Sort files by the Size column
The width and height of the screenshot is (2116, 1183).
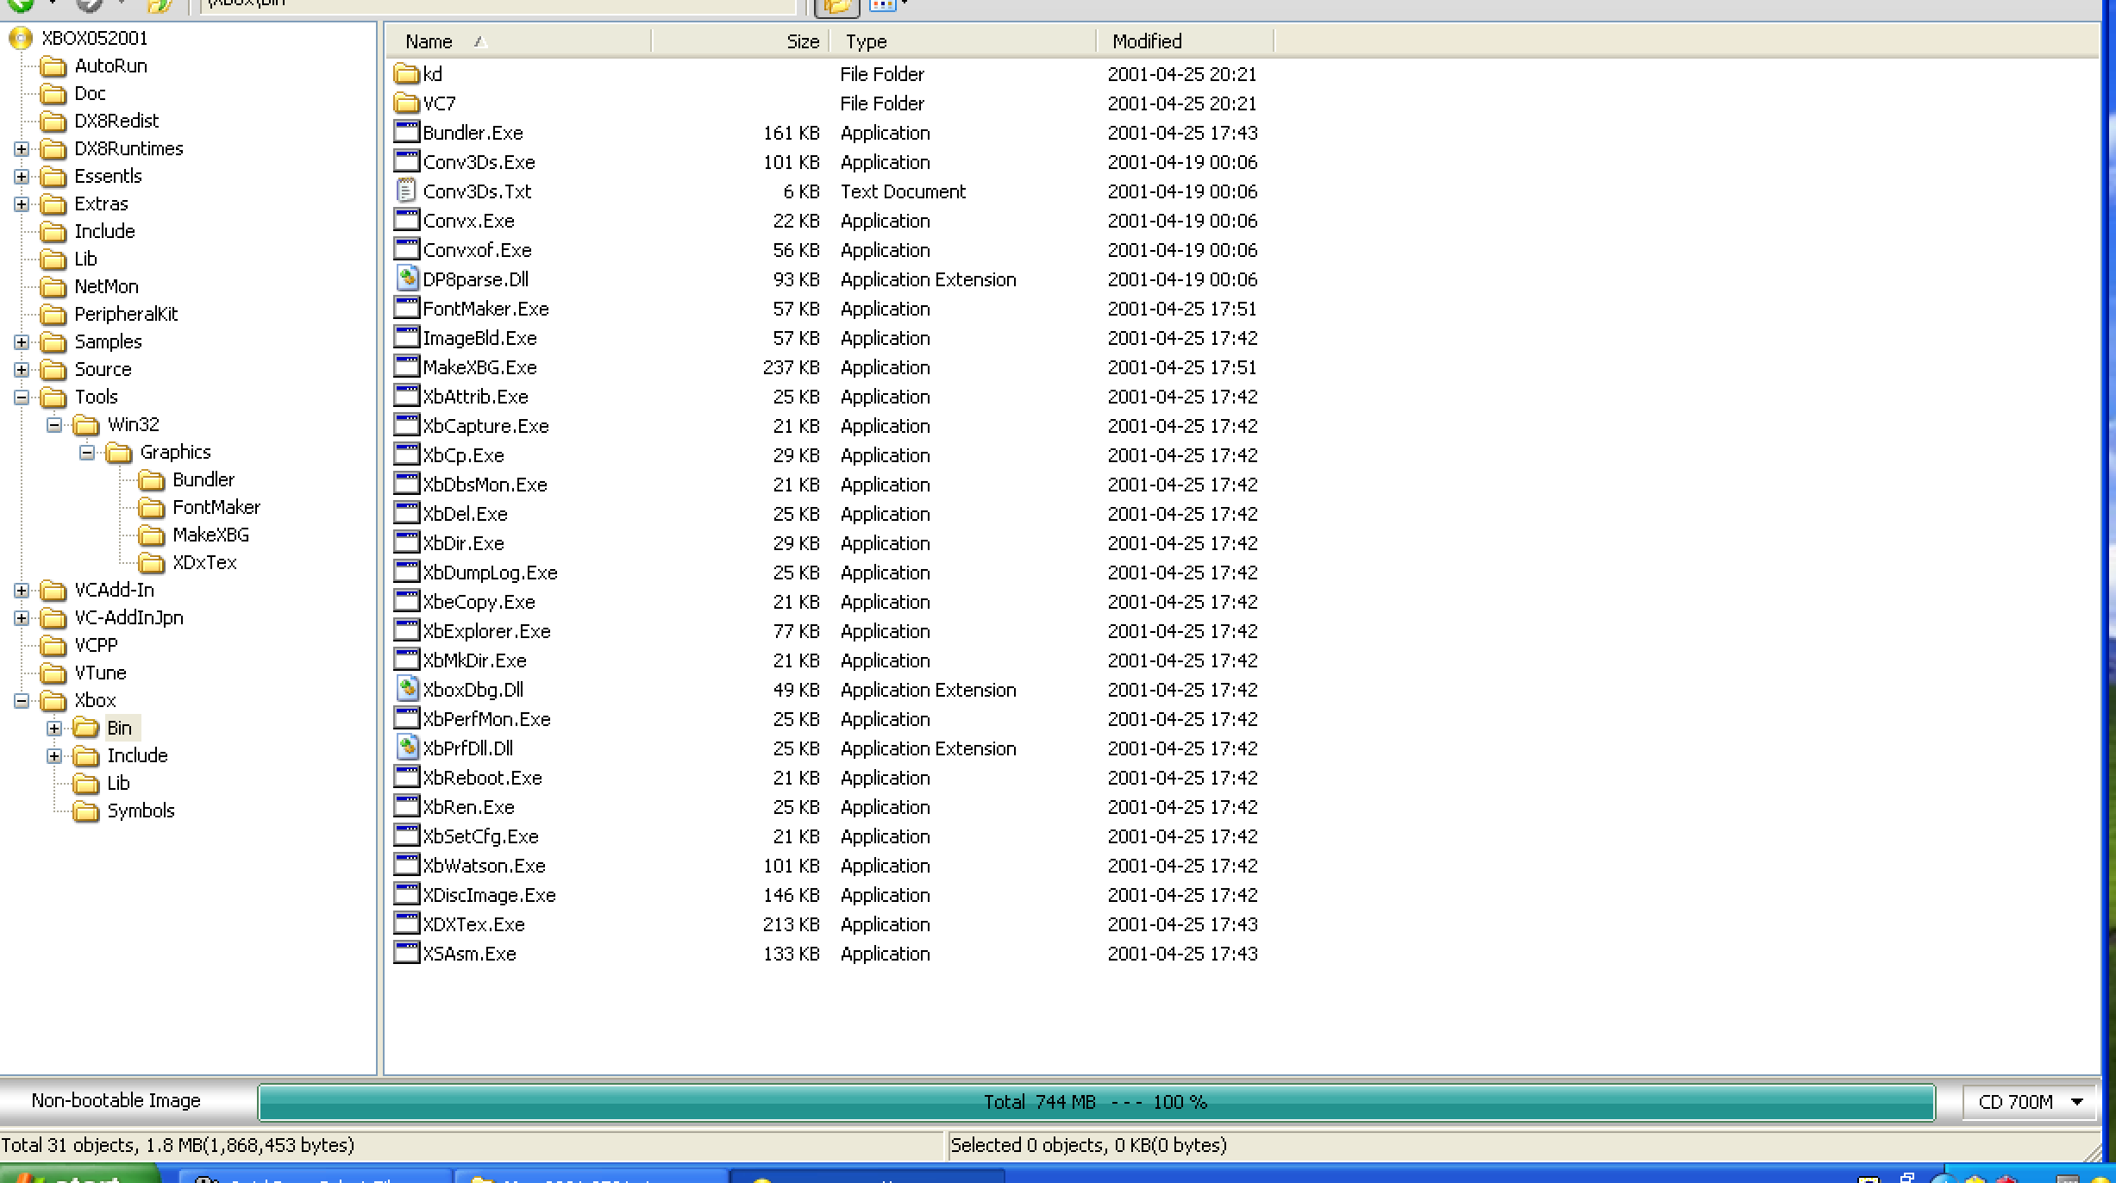[741, 41]
